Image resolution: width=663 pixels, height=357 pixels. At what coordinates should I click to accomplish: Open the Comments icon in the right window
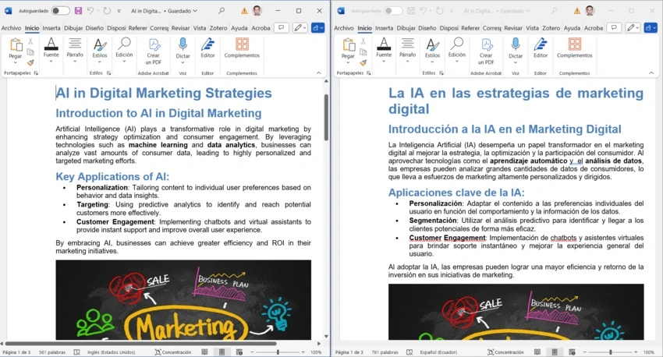tap(614, 28)
